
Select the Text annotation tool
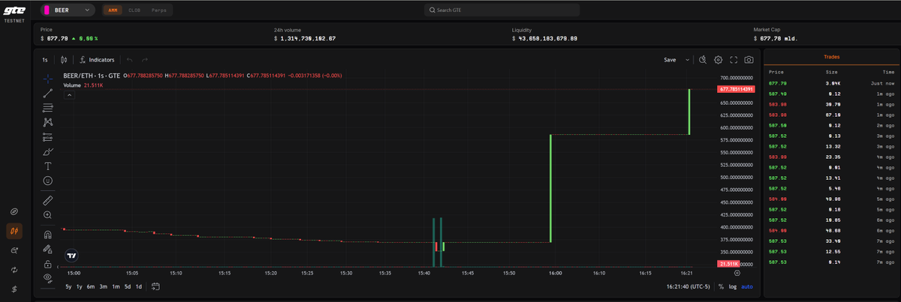pos(48,166)
